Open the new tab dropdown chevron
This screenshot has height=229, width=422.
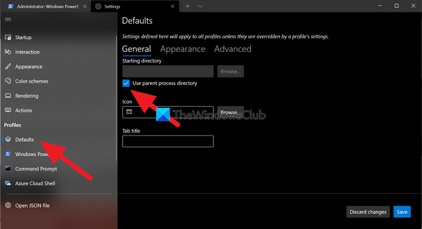click(x=200, y=6)
